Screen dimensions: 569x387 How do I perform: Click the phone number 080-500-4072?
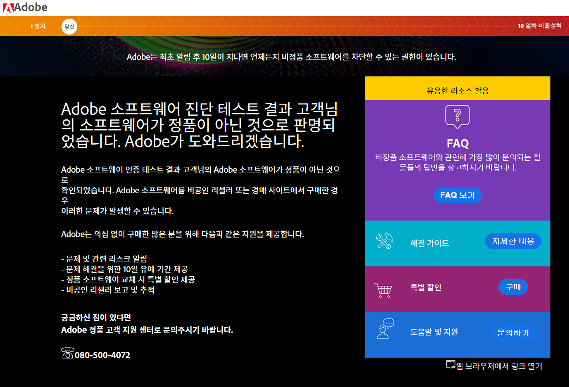pyautogui.click(x=102, y=355)
